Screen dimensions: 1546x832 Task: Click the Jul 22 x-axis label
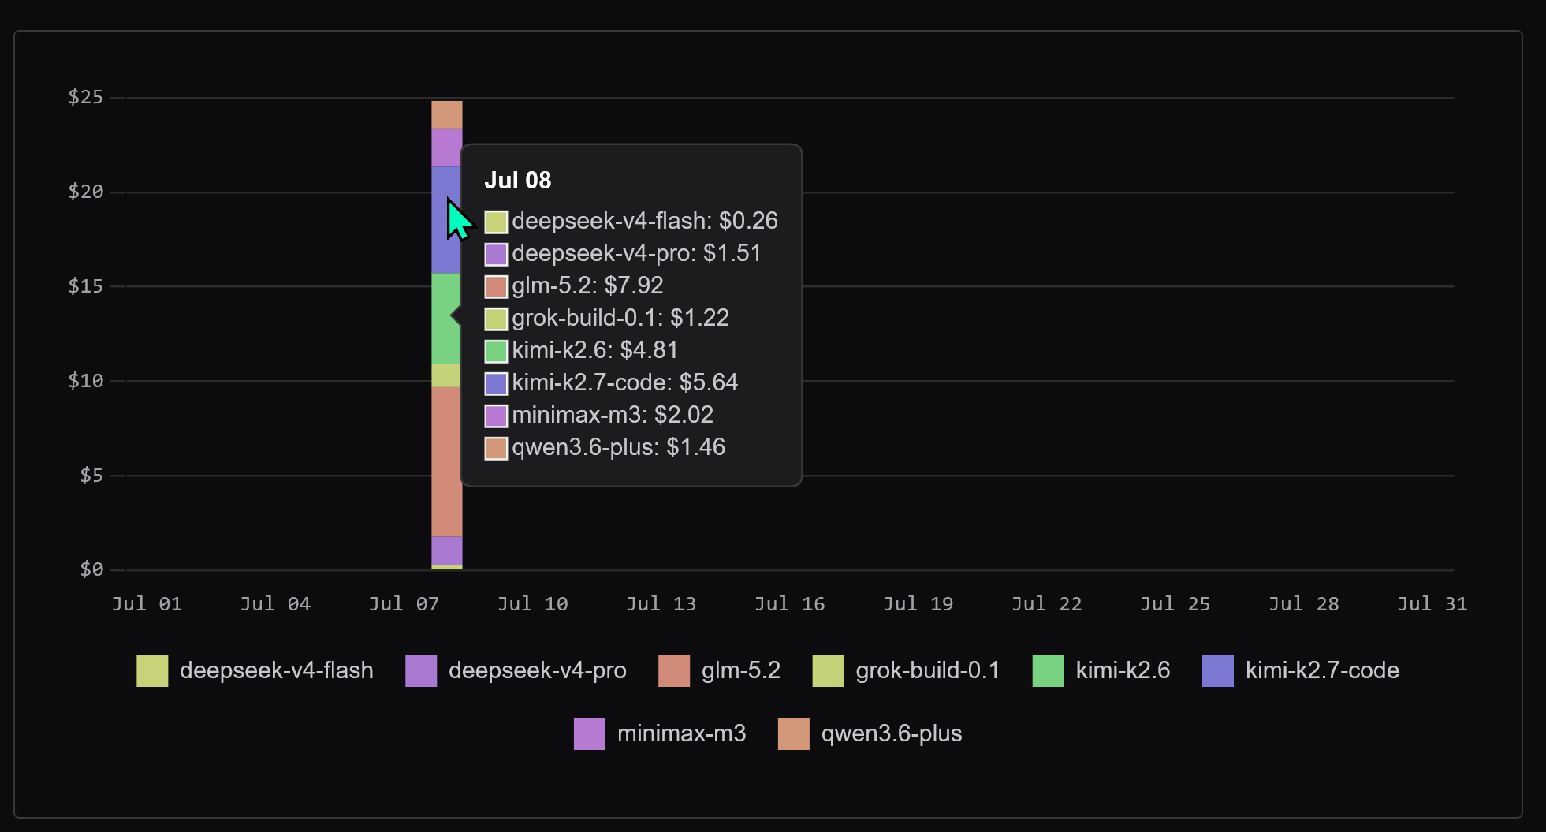click(x=1046, y=604)
